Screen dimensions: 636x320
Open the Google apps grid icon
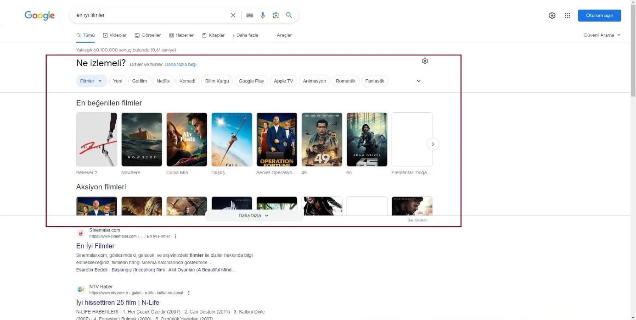567,16
